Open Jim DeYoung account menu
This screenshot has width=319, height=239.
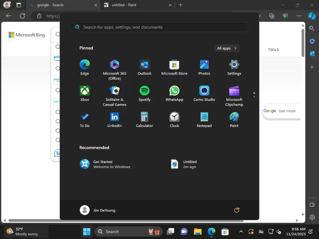98,210
